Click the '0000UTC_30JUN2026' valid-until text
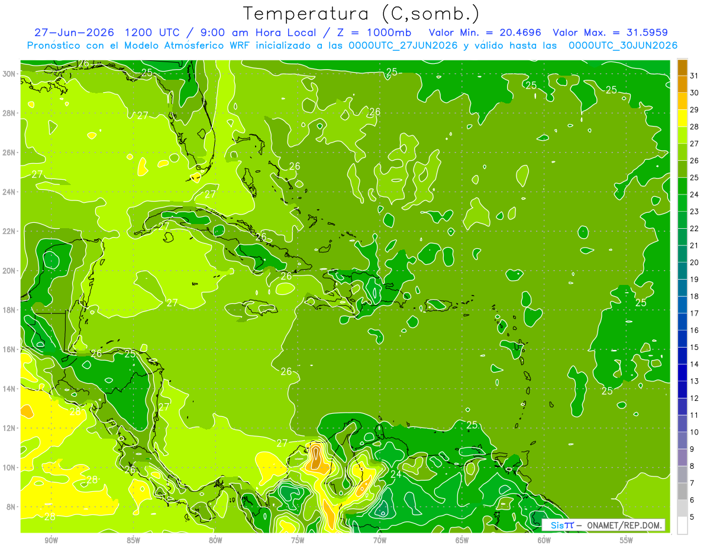This screenshot has width=710, height=548. (x=623, y=45)
